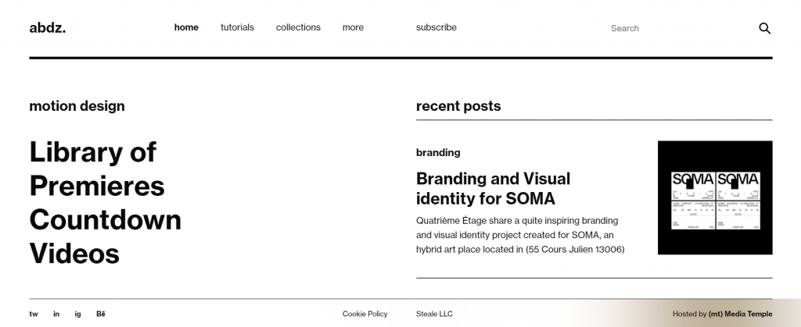801x327 pixels.
Task: Go to the collections page
Action: [298, 27]
